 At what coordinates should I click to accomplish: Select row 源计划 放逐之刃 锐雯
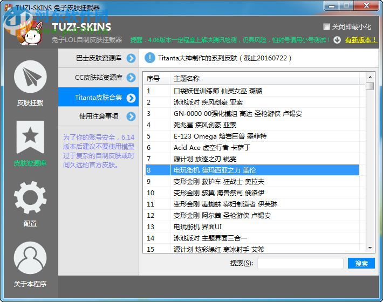pos(251,159)
